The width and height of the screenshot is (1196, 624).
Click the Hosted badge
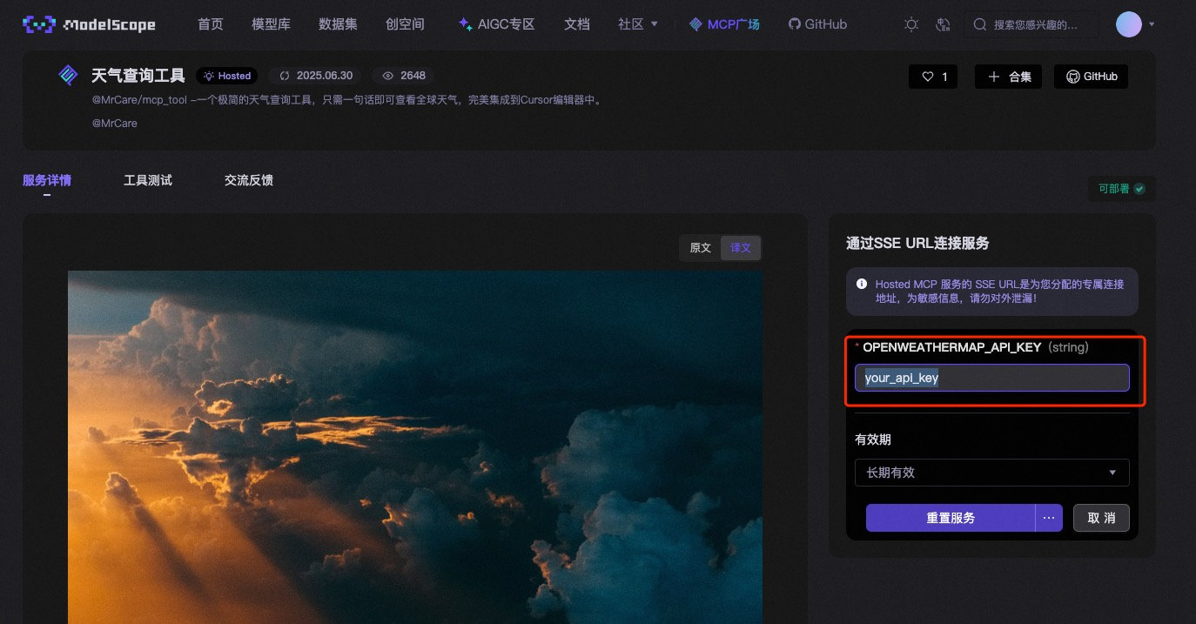pos(227,76)
